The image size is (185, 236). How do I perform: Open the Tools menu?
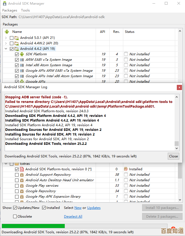click(25, 10)
